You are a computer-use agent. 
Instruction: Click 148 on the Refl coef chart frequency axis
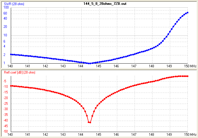(151, 135)
